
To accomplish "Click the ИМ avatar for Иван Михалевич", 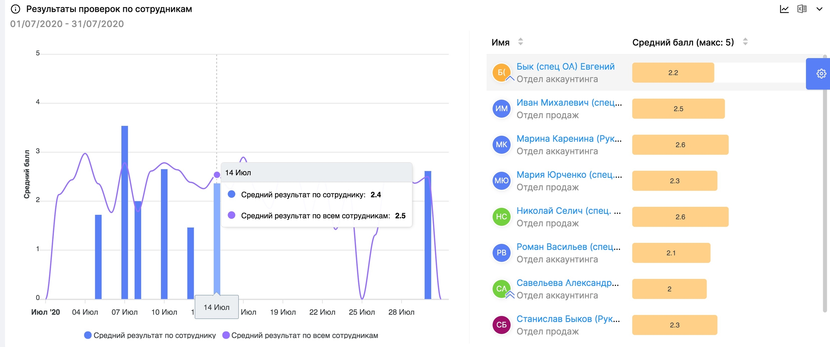I will tap(501, 108).
